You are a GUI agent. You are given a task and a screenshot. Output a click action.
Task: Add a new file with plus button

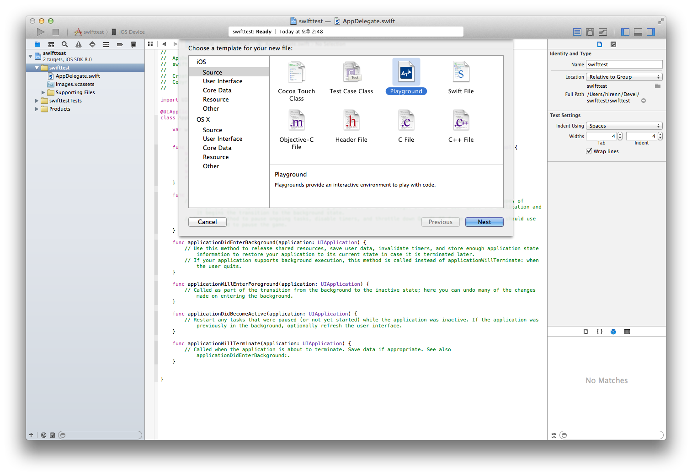pos(31,435)
